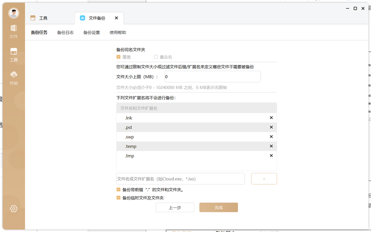The width and height of the screenshot is (371, 232).
Task: Close the 文件备份 tab
Action: (x=116, y=18)
